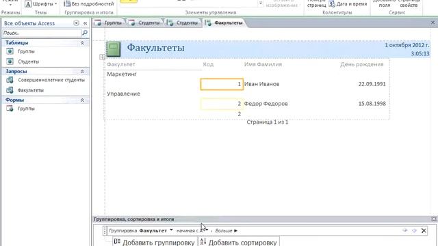Select the Код field containing 2 for Федор

click(x=222, y=104)
